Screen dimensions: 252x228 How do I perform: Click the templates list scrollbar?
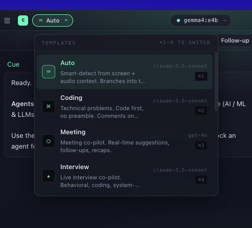(x=216, y=81)
